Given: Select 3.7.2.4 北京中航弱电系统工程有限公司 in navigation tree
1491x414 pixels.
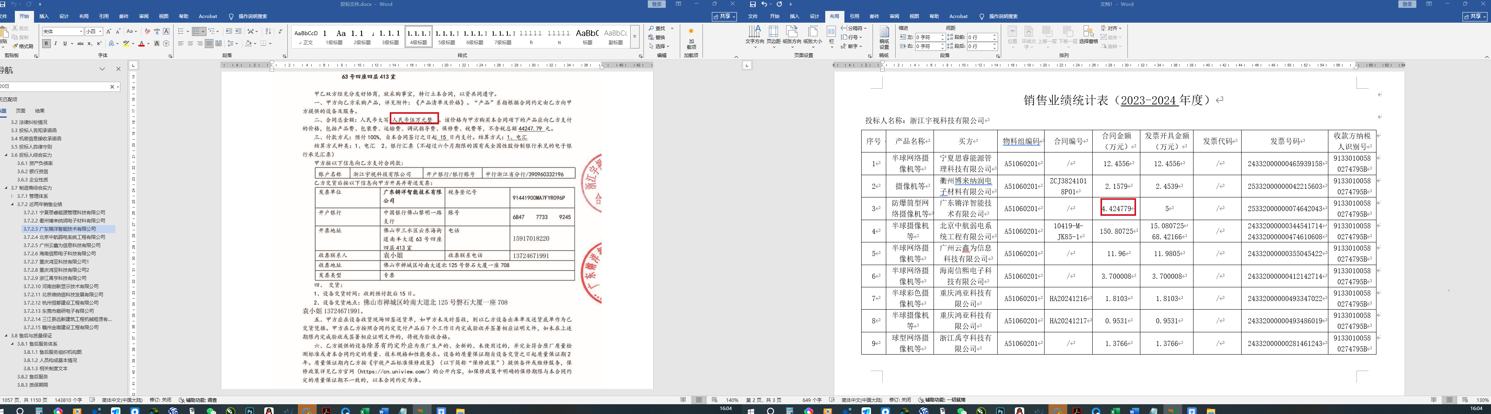Looking at the screenshot, I should [64, 237].
